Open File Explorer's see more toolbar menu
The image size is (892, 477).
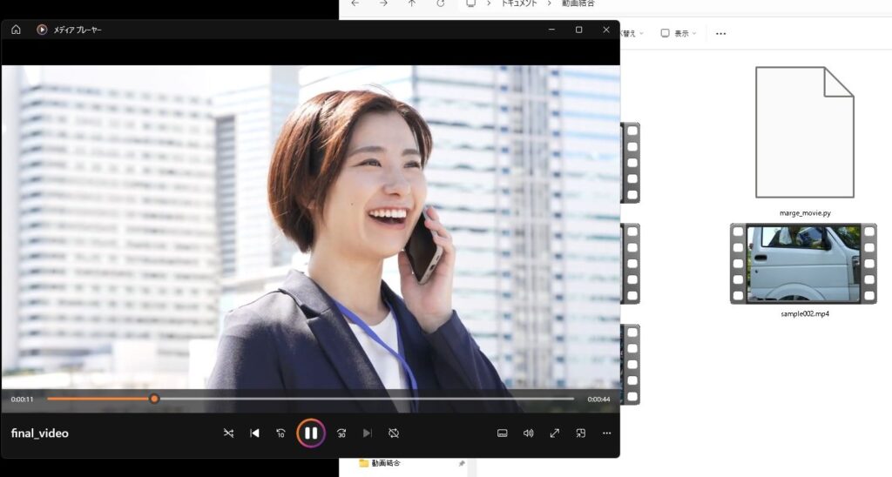[x=720, y=33]
